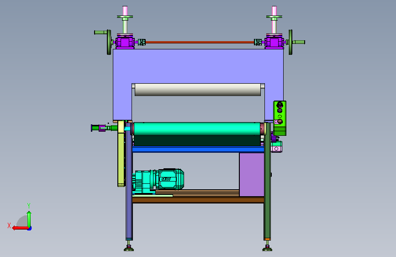The height and width of the screenshot is (257, 396).
Task: Click the green Y axis arrow of the triad
Action: point(29,219)
